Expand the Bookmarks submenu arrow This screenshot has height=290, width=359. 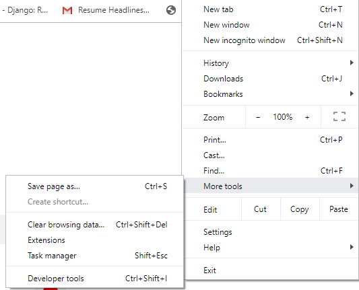352,94
